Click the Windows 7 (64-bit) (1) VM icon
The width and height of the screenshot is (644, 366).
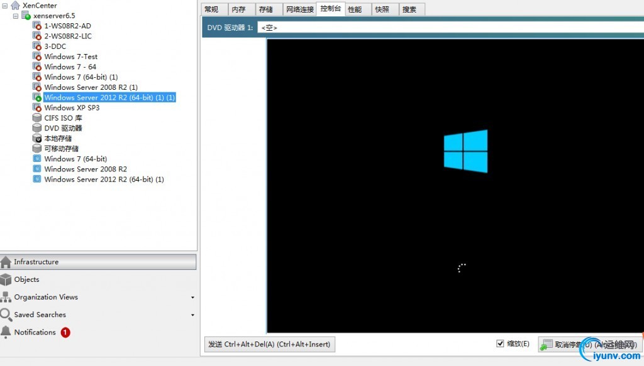coord(37,77)
